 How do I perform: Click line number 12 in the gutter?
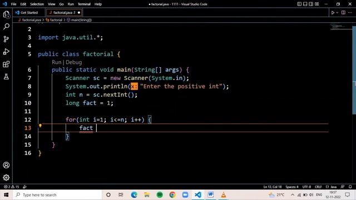coord(28,119)
